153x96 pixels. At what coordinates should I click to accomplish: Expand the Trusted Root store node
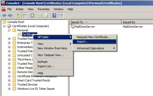(x=9, y=39)
